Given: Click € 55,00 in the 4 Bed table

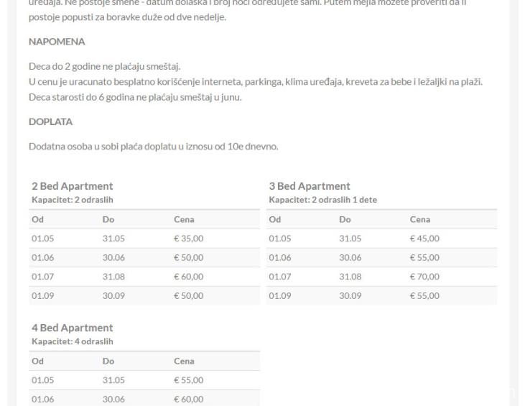Looking at the screenshot, I should (x=189, y=379).
